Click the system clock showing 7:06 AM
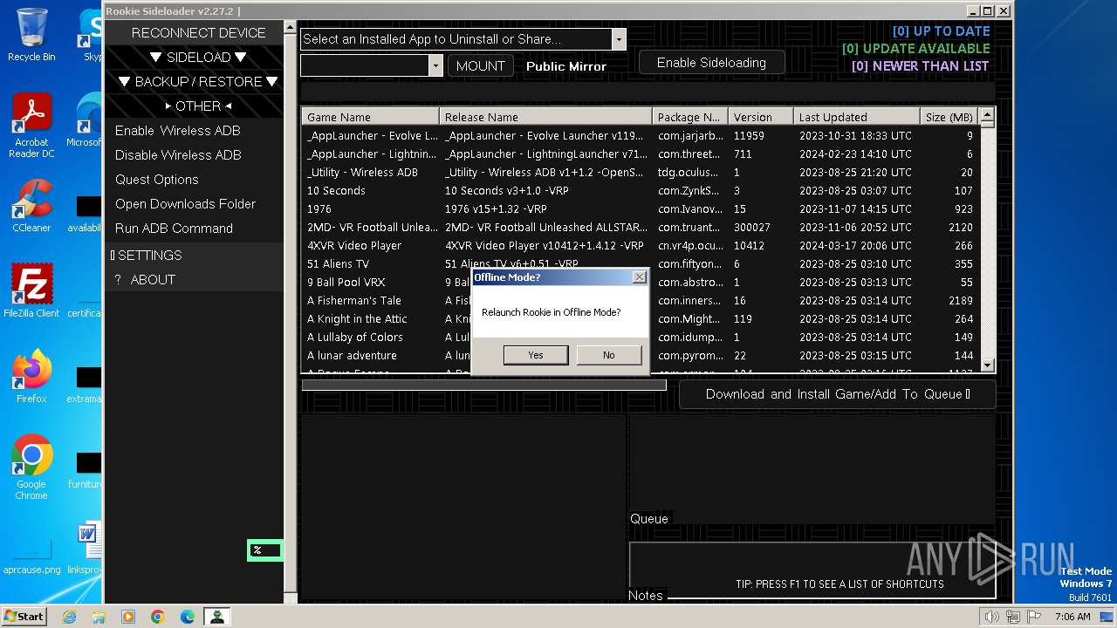Screen dimensions: 1117x628 coord(1072,617)
